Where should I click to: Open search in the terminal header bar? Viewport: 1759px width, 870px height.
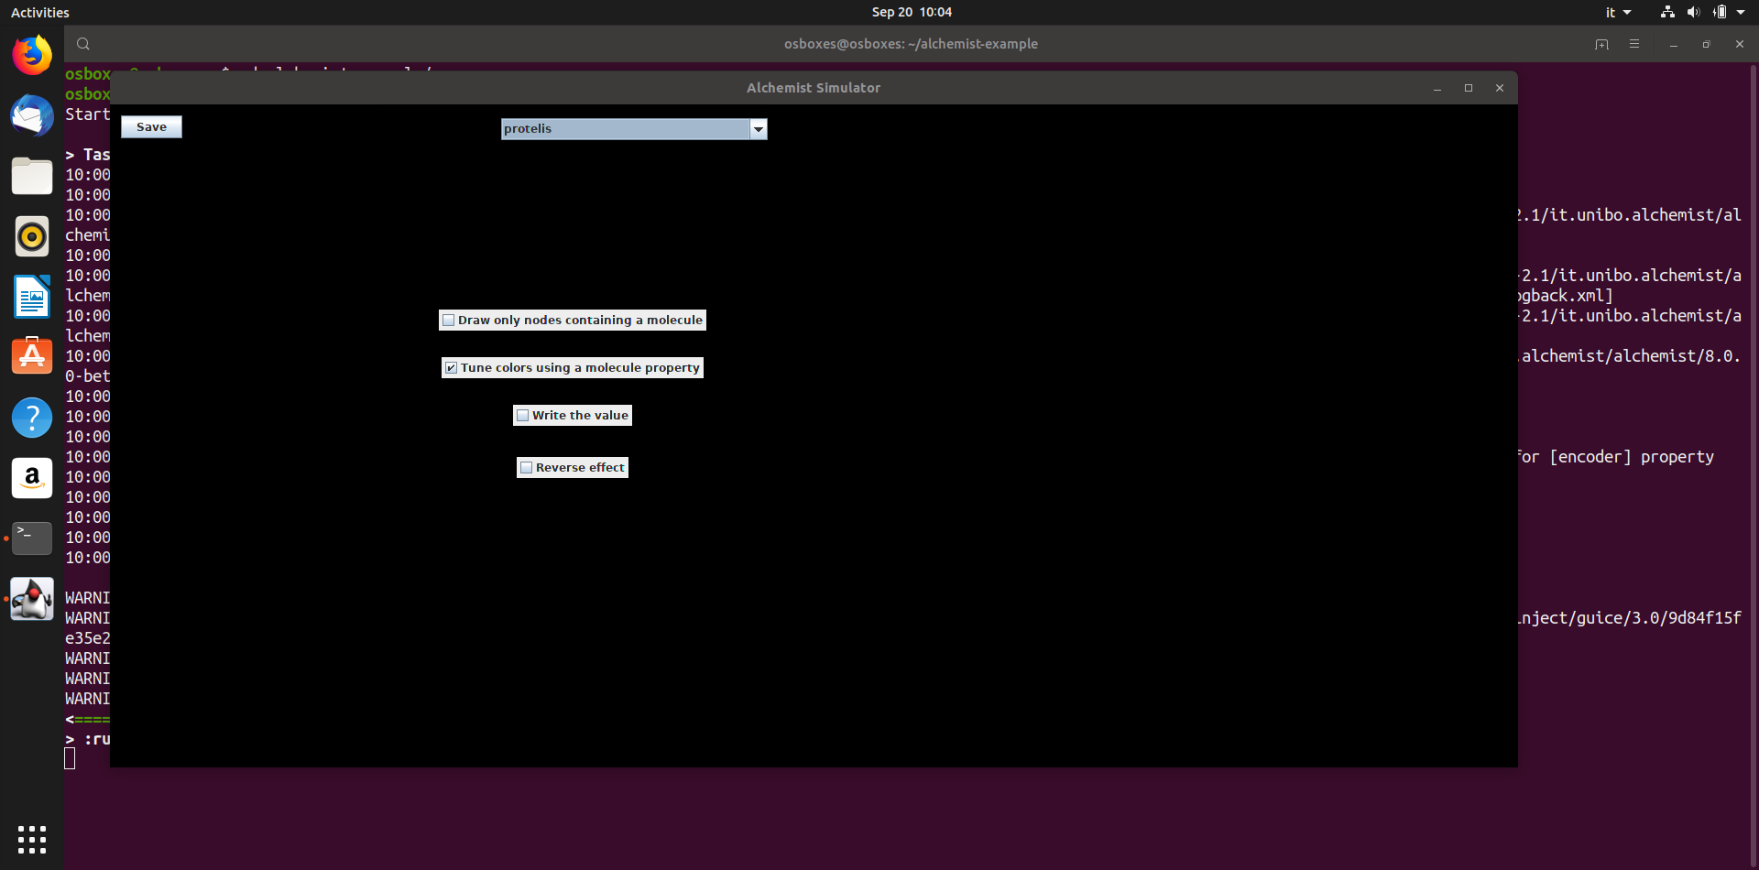click(x=83, y=44)
